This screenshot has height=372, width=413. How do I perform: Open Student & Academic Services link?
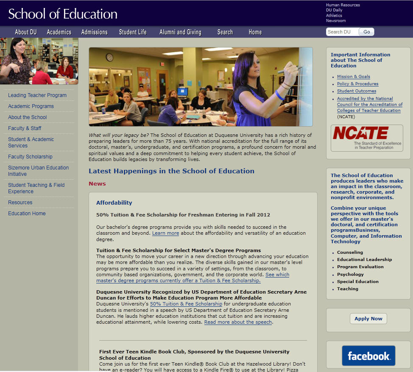point(31,142)
